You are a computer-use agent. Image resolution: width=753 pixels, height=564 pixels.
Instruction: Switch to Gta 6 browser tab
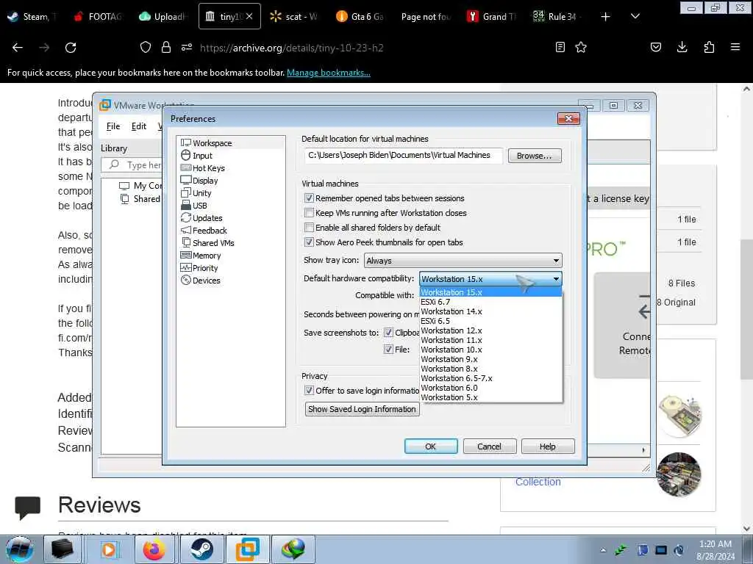point(361,16)
